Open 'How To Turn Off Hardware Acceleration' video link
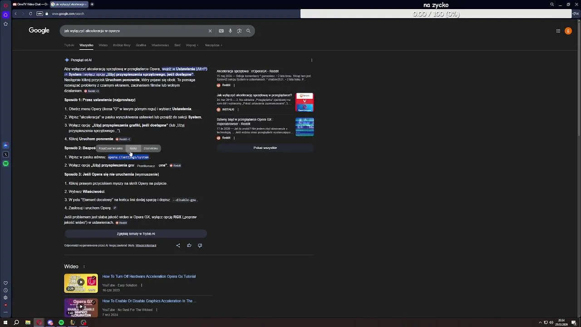581x327 pixels. pos(149,276)
